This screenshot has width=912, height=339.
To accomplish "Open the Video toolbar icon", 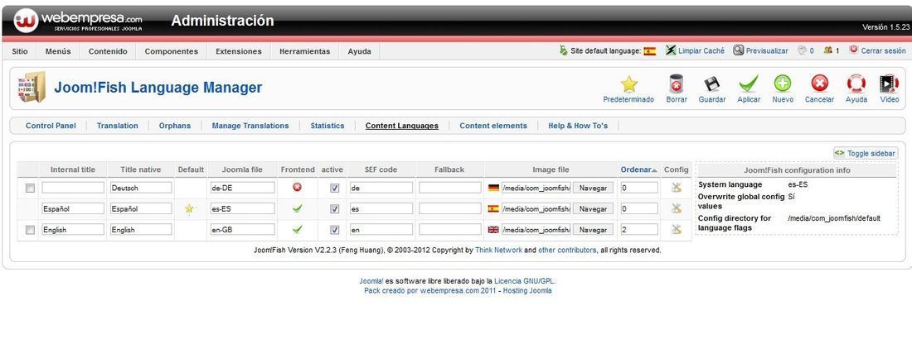I will tap(890, 84).
